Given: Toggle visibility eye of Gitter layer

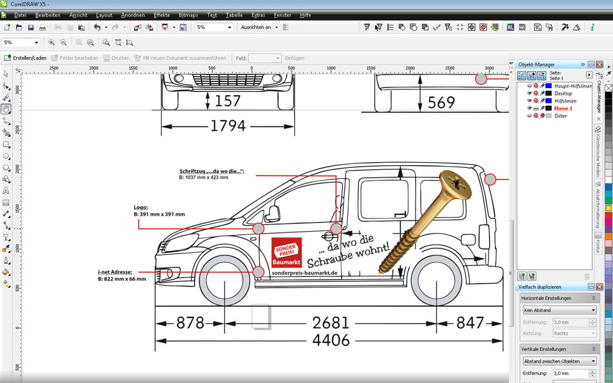Looking at the screenshot, I should pos(529,116).
